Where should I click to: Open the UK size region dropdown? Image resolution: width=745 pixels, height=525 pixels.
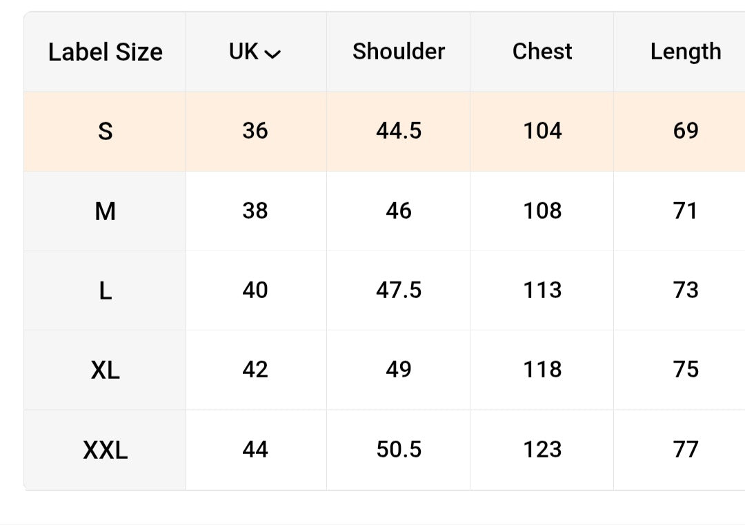pos(255,51)
